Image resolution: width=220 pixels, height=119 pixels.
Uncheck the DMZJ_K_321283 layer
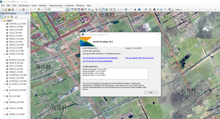7,27
